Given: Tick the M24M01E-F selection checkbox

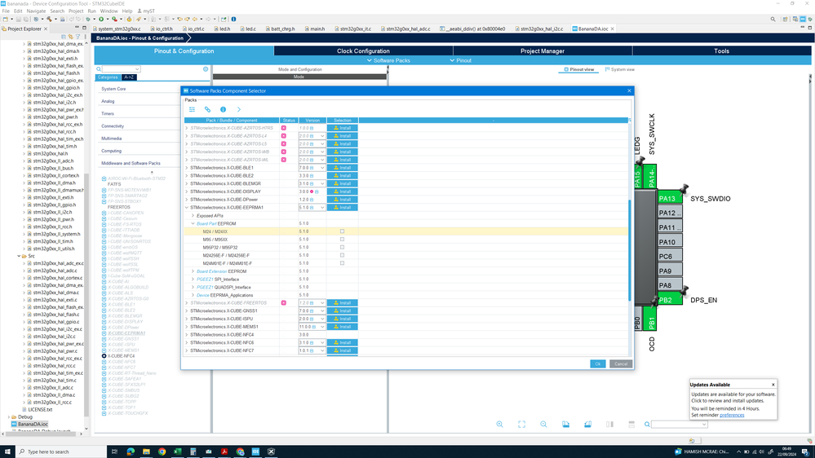Looking at the screenshot, I should point(342,263).
